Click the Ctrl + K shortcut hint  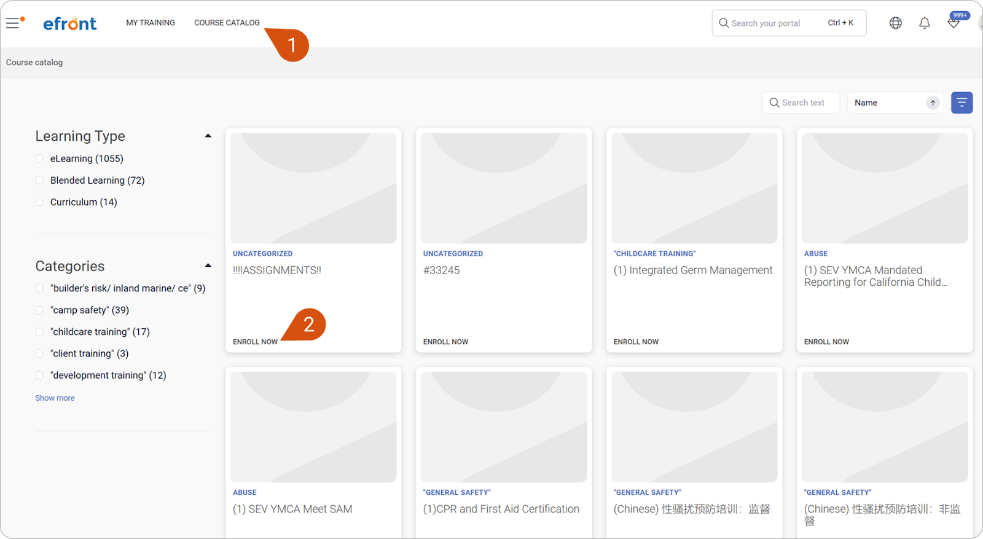point(840,23)
